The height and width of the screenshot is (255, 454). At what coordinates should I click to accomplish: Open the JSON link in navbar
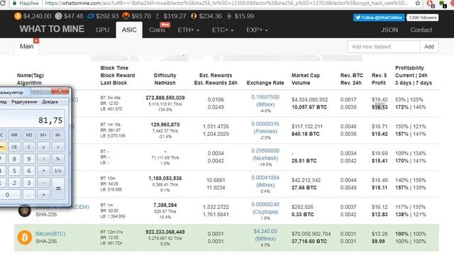click(x=389, y=30)
